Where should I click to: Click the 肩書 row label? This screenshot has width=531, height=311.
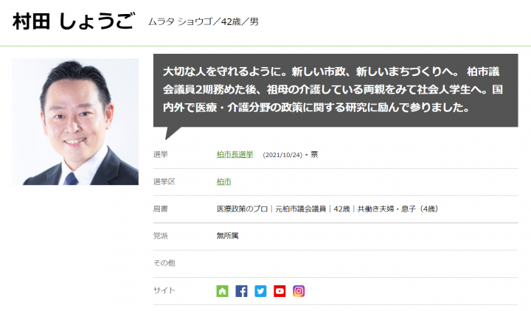(x=161, y=209)
